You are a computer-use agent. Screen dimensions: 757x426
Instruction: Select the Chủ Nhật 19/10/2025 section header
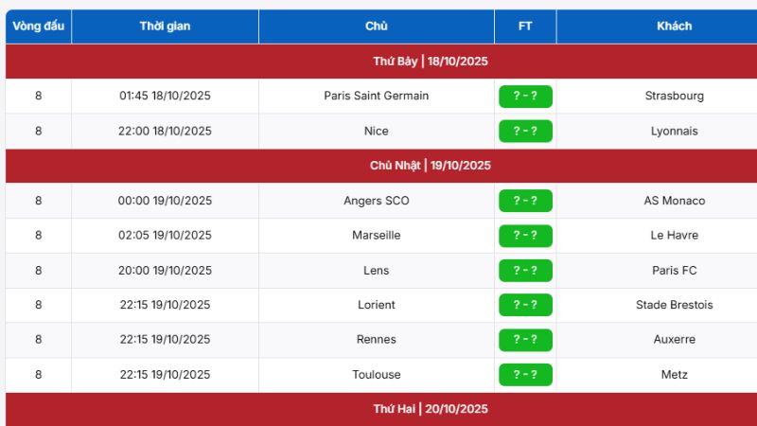pyautogui.click(x=431, y=166)
